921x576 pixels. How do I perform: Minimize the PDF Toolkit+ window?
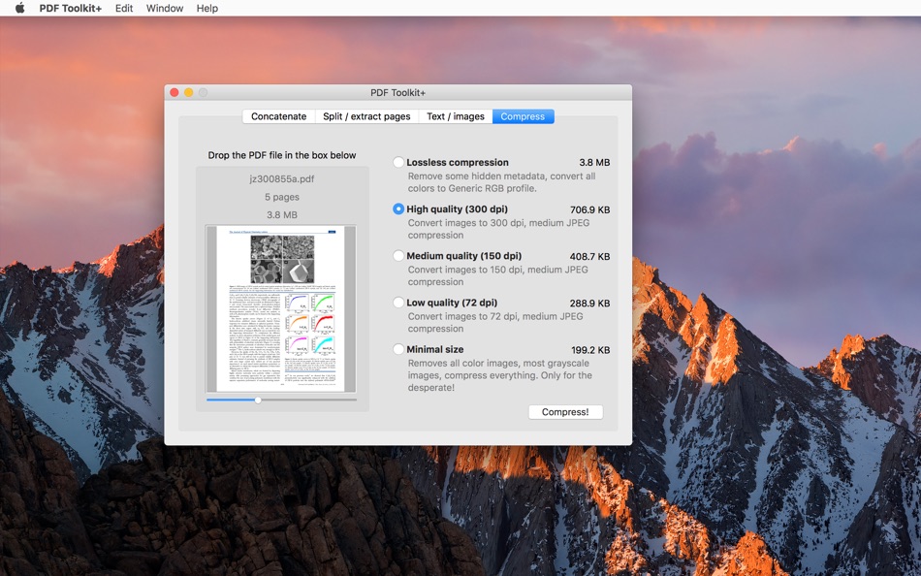coord(189,92)
